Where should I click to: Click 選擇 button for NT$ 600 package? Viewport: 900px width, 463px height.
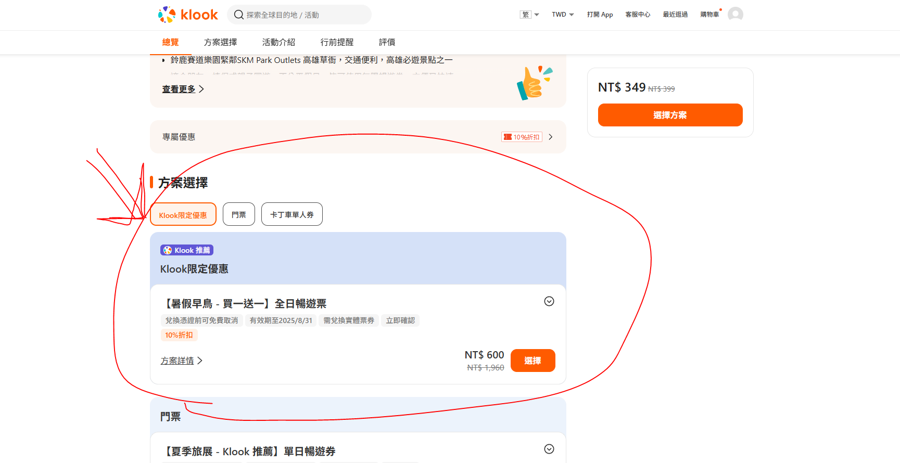(x=533, y=361)
